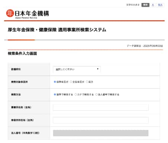Set text size to 特大
168x143 pixels.
point(160,5)
